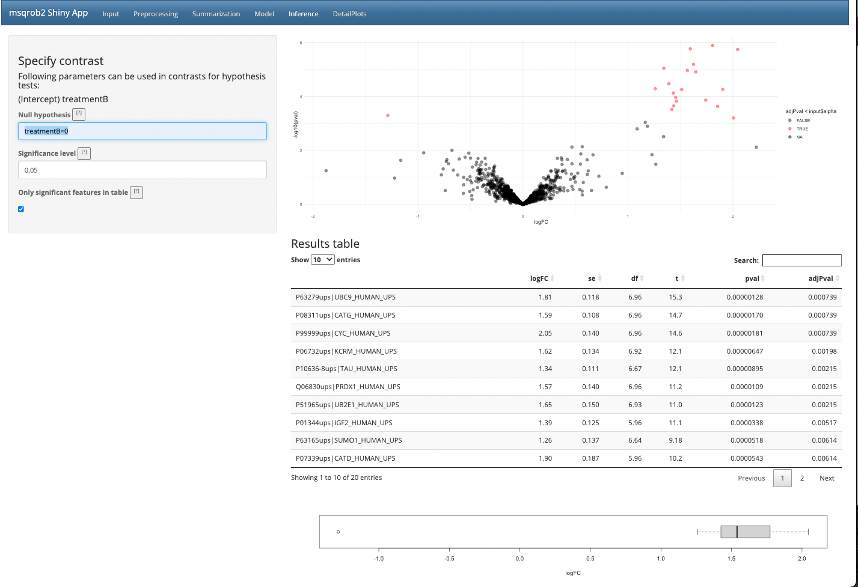The height and width of the screenshot is (587, 858).
Task: Click the Next pagination button
Action: pyautogui.click(x=827, y=478)
